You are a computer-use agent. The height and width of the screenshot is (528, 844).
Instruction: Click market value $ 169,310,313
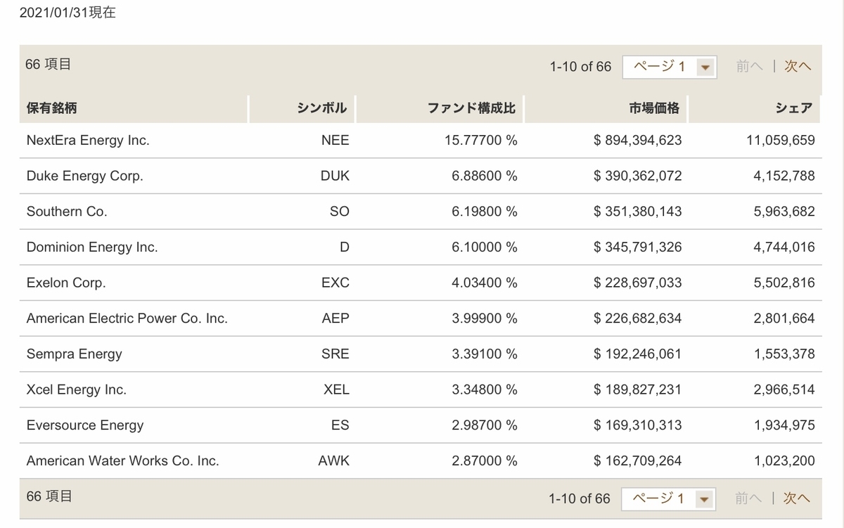pyautogui.click(x=638, y=425)
